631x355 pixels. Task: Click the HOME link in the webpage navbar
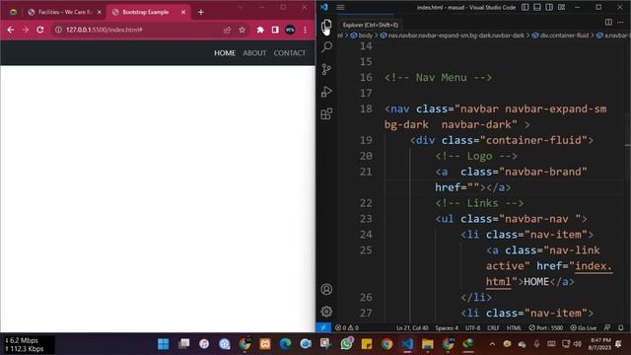click(225, 52)
